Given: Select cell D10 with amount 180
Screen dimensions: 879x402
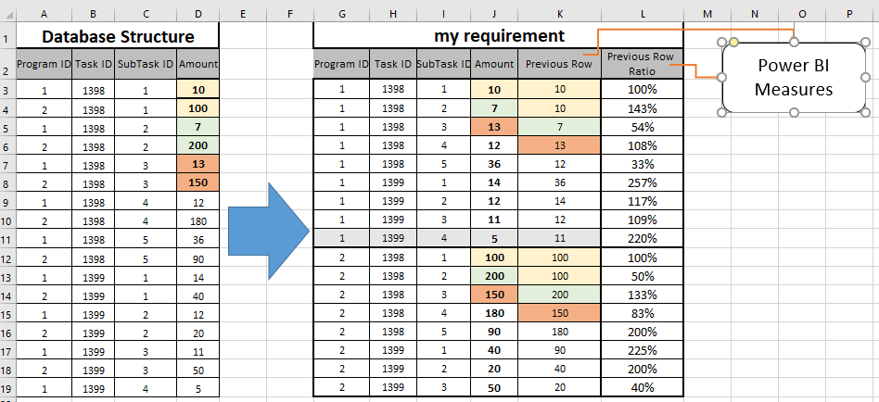Looking at the screenshot, I should [197, 220].
